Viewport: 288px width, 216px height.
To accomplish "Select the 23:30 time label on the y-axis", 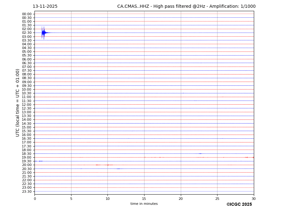I will (x=27, y=191).
